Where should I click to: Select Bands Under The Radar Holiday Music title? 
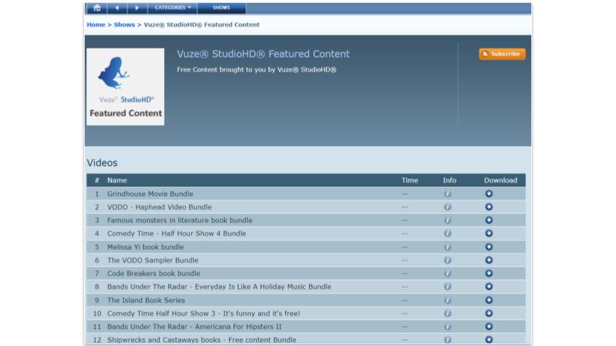pos(219,287)
